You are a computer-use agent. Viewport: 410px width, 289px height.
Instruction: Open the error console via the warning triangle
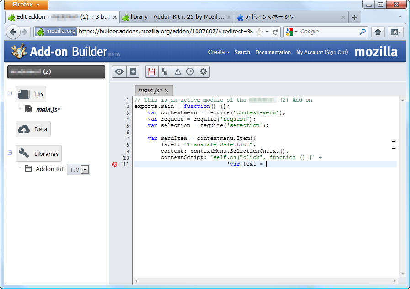(177, 71)
